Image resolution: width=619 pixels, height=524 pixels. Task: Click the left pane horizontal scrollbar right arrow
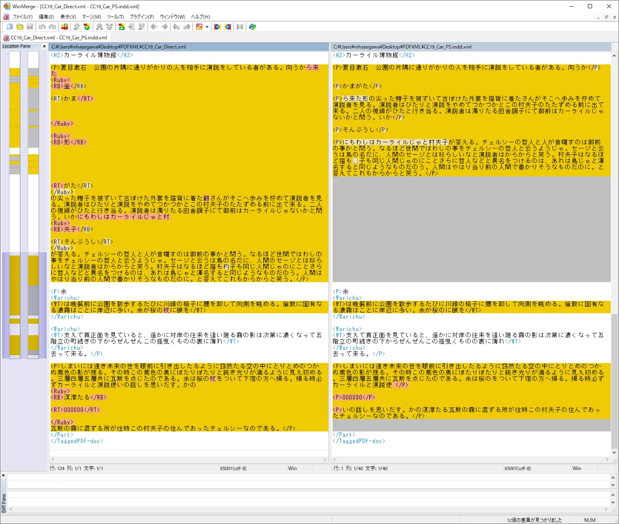point(325,459)
